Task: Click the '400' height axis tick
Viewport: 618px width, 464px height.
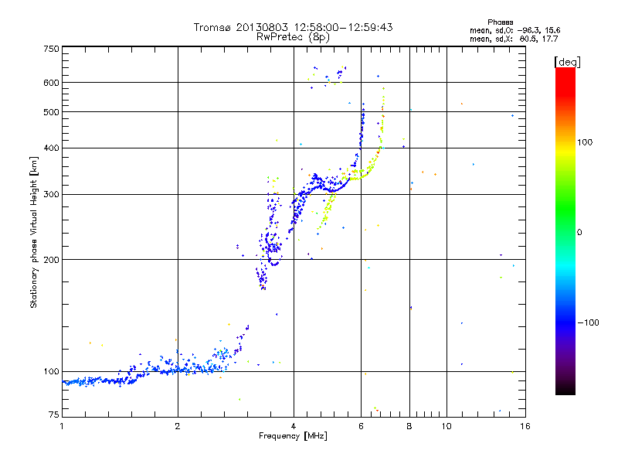Action: [51, 148]
